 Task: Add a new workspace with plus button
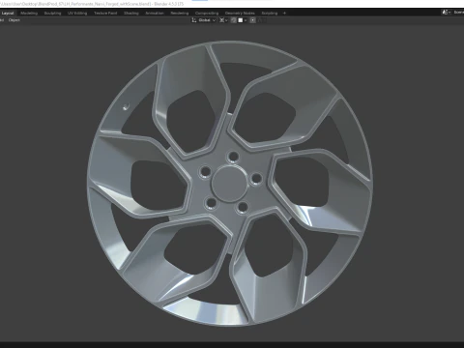[284, 14]
